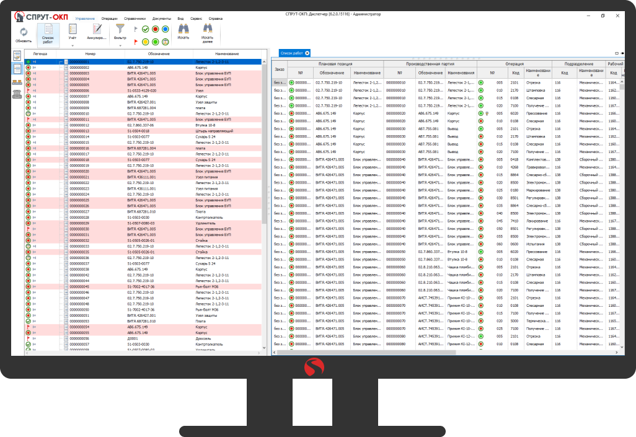This screenshot has width=636, height=437.
Task: Click the horizontal scrollbar under right table
Action: [x=434, y=352]
